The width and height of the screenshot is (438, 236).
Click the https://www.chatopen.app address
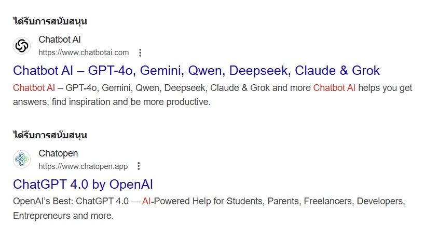click(x=83, y=166)
